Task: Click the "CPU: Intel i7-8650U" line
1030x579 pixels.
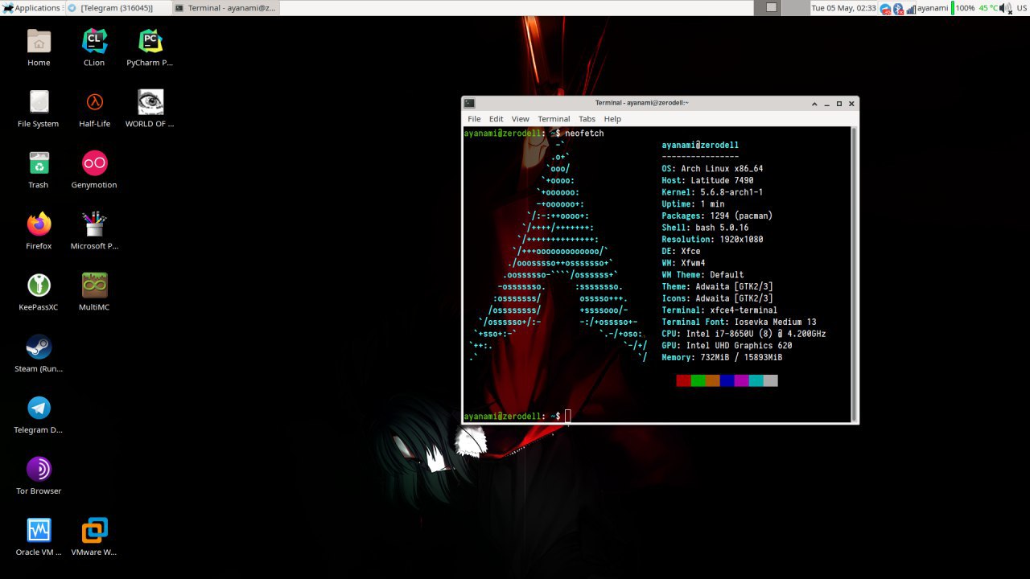Action: 744,333
